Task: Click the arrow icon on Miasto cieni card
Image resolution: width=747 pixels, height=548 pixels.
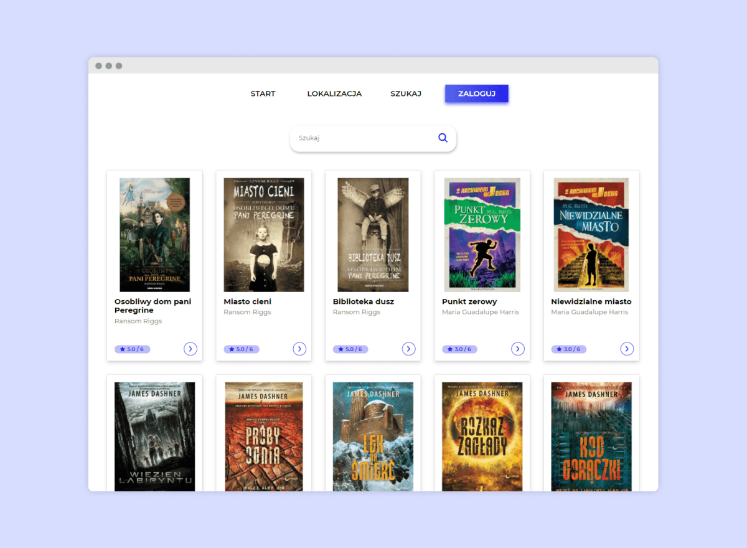Action: pyautogui.click(x=299, y=349)
